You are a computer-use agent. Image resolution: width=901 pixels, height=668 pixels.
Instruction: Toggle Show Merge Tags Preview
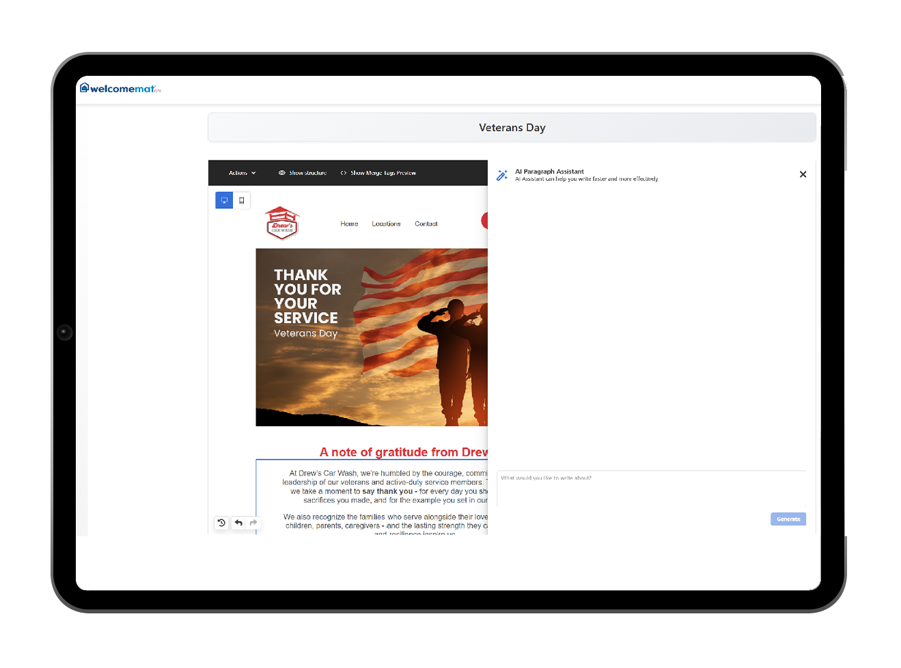point(378,173)
